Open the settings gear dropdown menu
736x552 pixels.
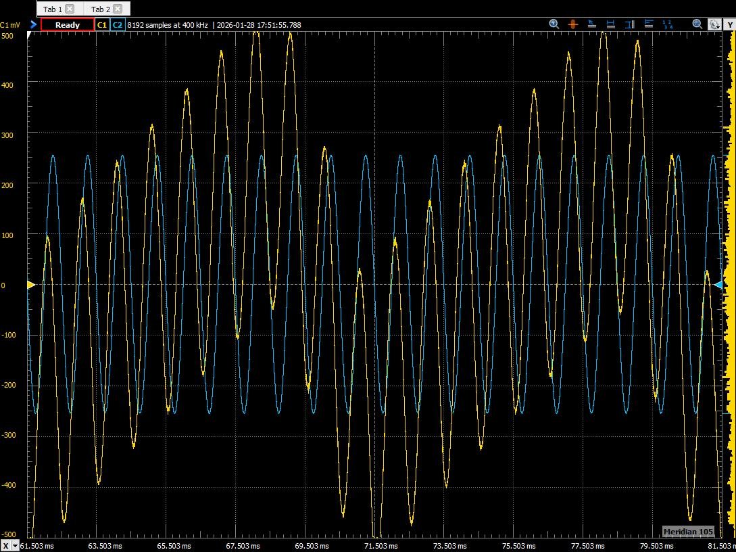pos(714,24)
